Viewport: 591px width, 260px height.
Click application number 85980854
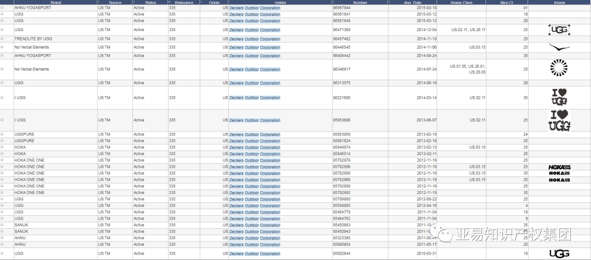341,244
